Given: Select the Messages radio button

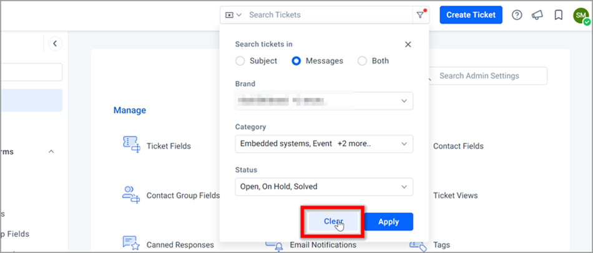Looking at the screenshot, I should point(296,61).
